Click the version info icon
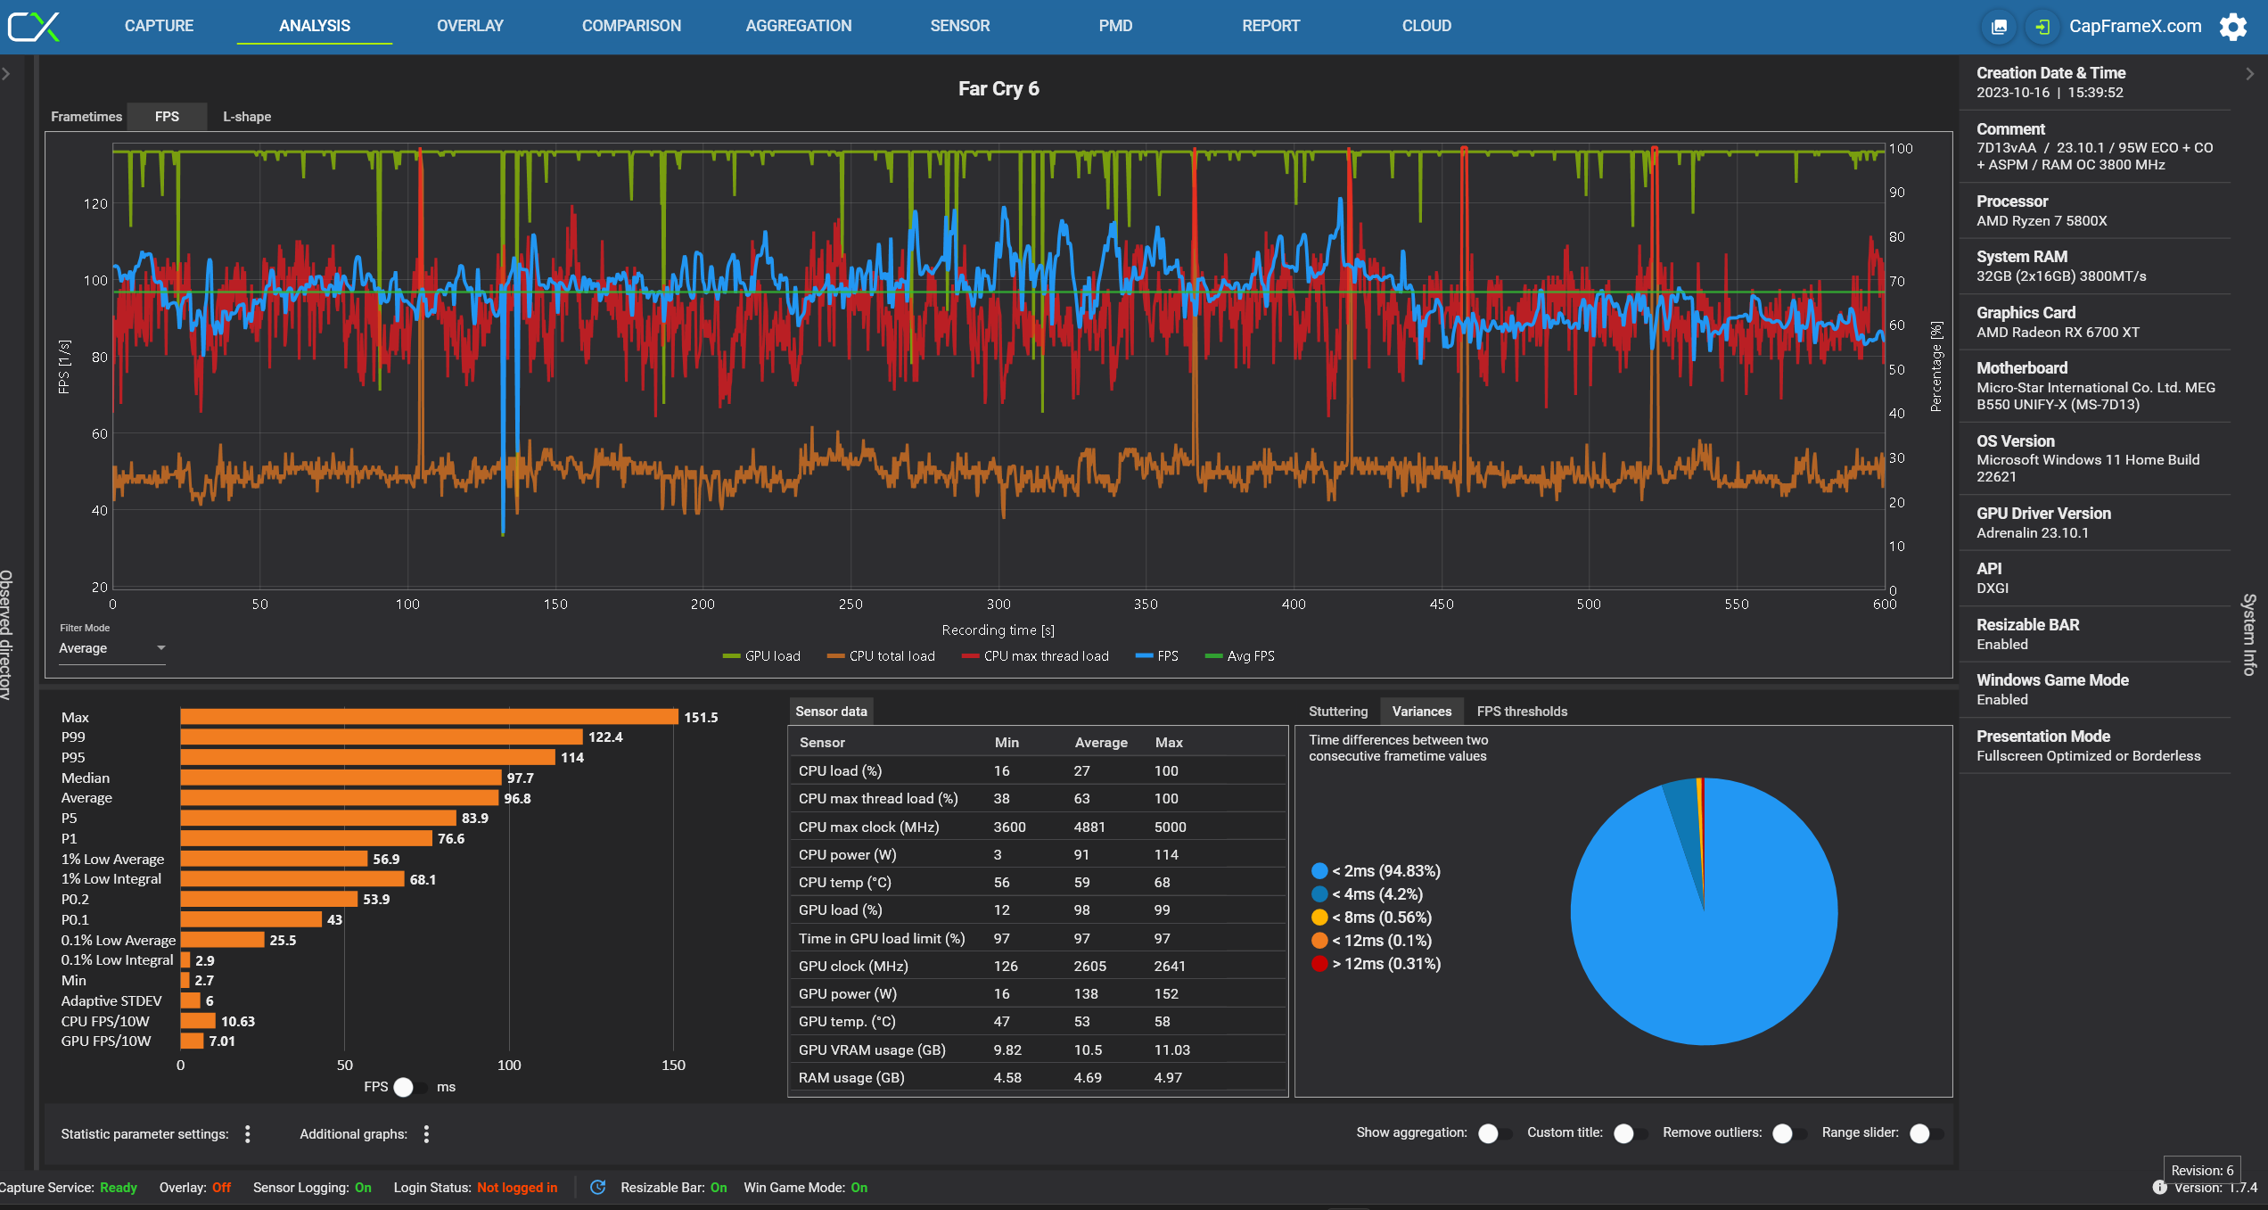This screenshot has width=2268, height=1210. click(x=2159, y=1188)
